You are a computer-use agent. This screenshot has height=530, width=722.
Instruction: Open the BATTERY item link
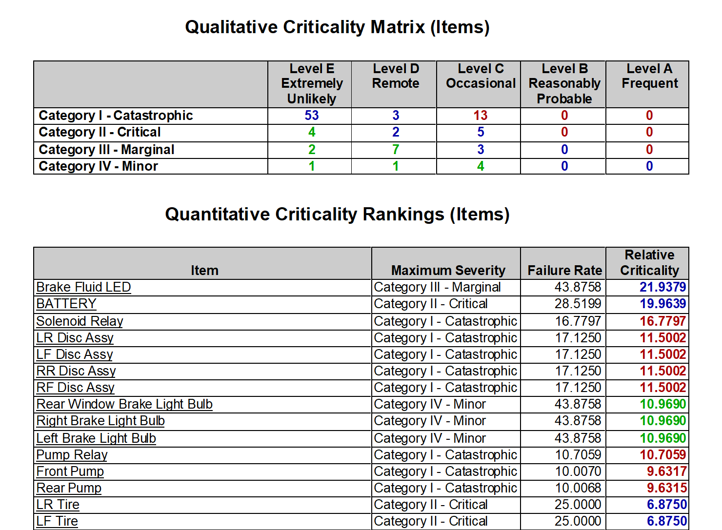66,304
